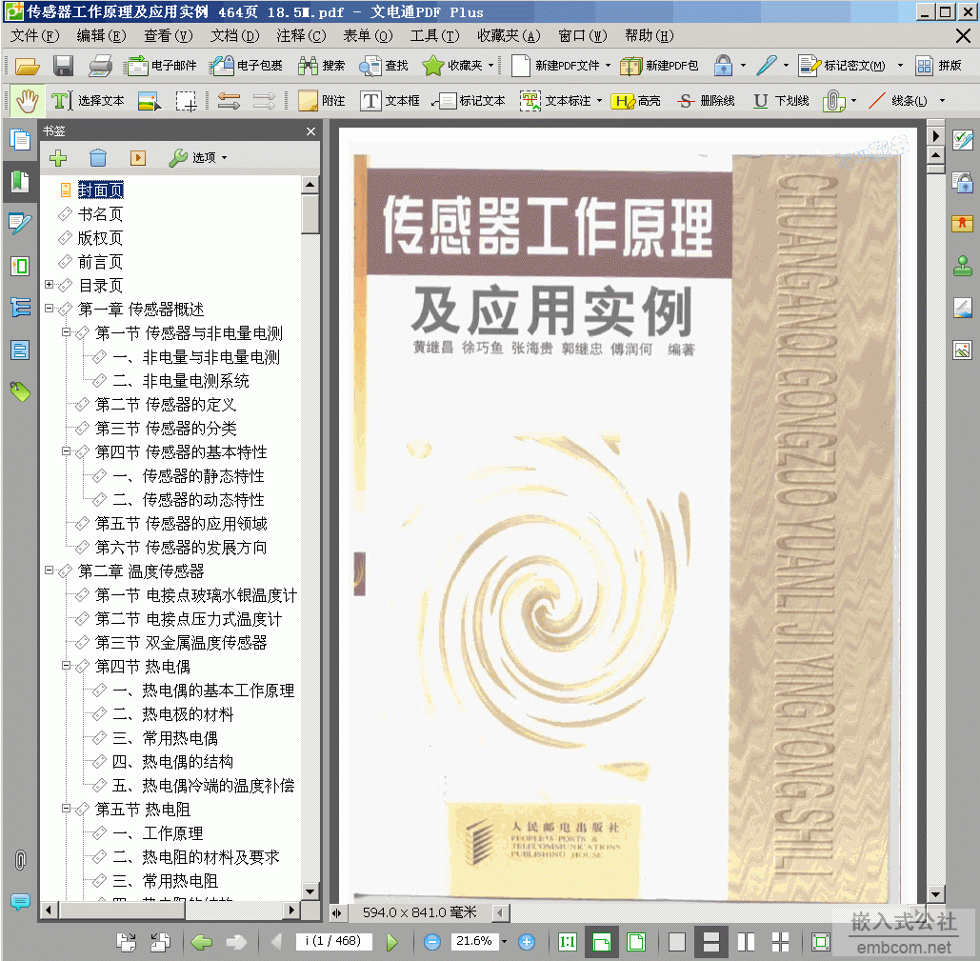Click zoom in plus button
Viewport: 980px width, 961px height.
pyautogui.click(x=527, y=942)
